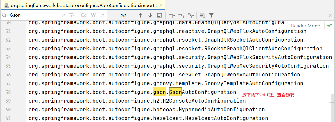
Task: Click the Reader Mode label
Action: click(x=306, y=26)
